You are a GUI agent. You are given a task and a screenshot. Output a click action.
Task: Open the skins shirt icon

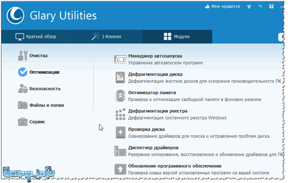[x=249, y=6]
